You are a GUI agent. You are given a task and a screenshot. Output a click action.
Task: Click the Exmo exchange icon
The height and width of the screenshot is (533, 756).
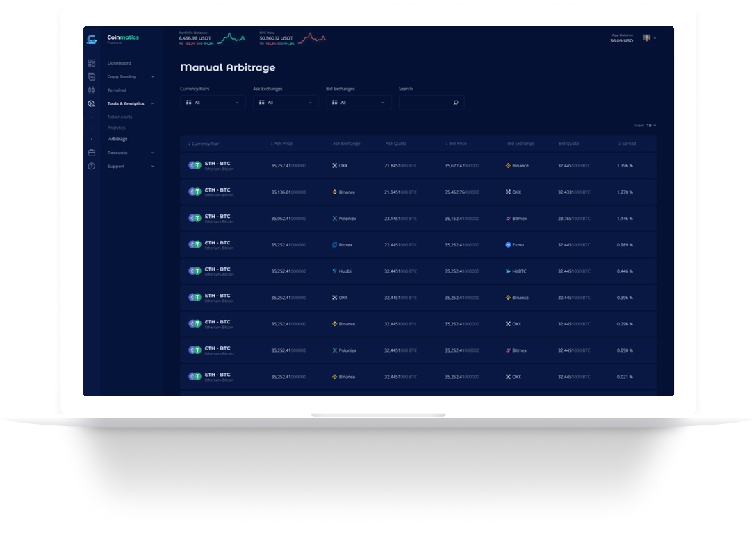508,245
